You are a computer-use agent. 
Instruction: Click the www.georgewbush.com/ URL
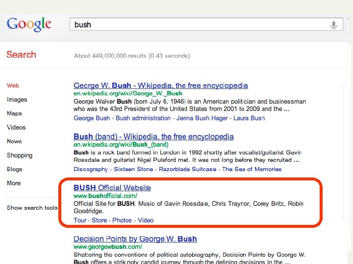point(108,247)
